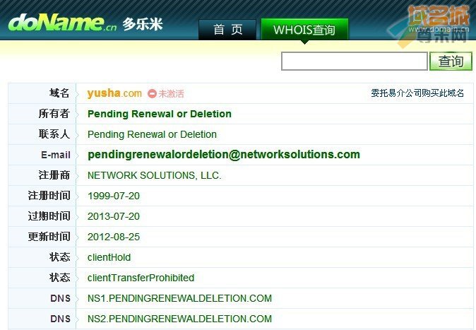This screenshot has width=476, height=330.
Task: Click 委托易介公司购买此域名 link
Action: point(417,93)
